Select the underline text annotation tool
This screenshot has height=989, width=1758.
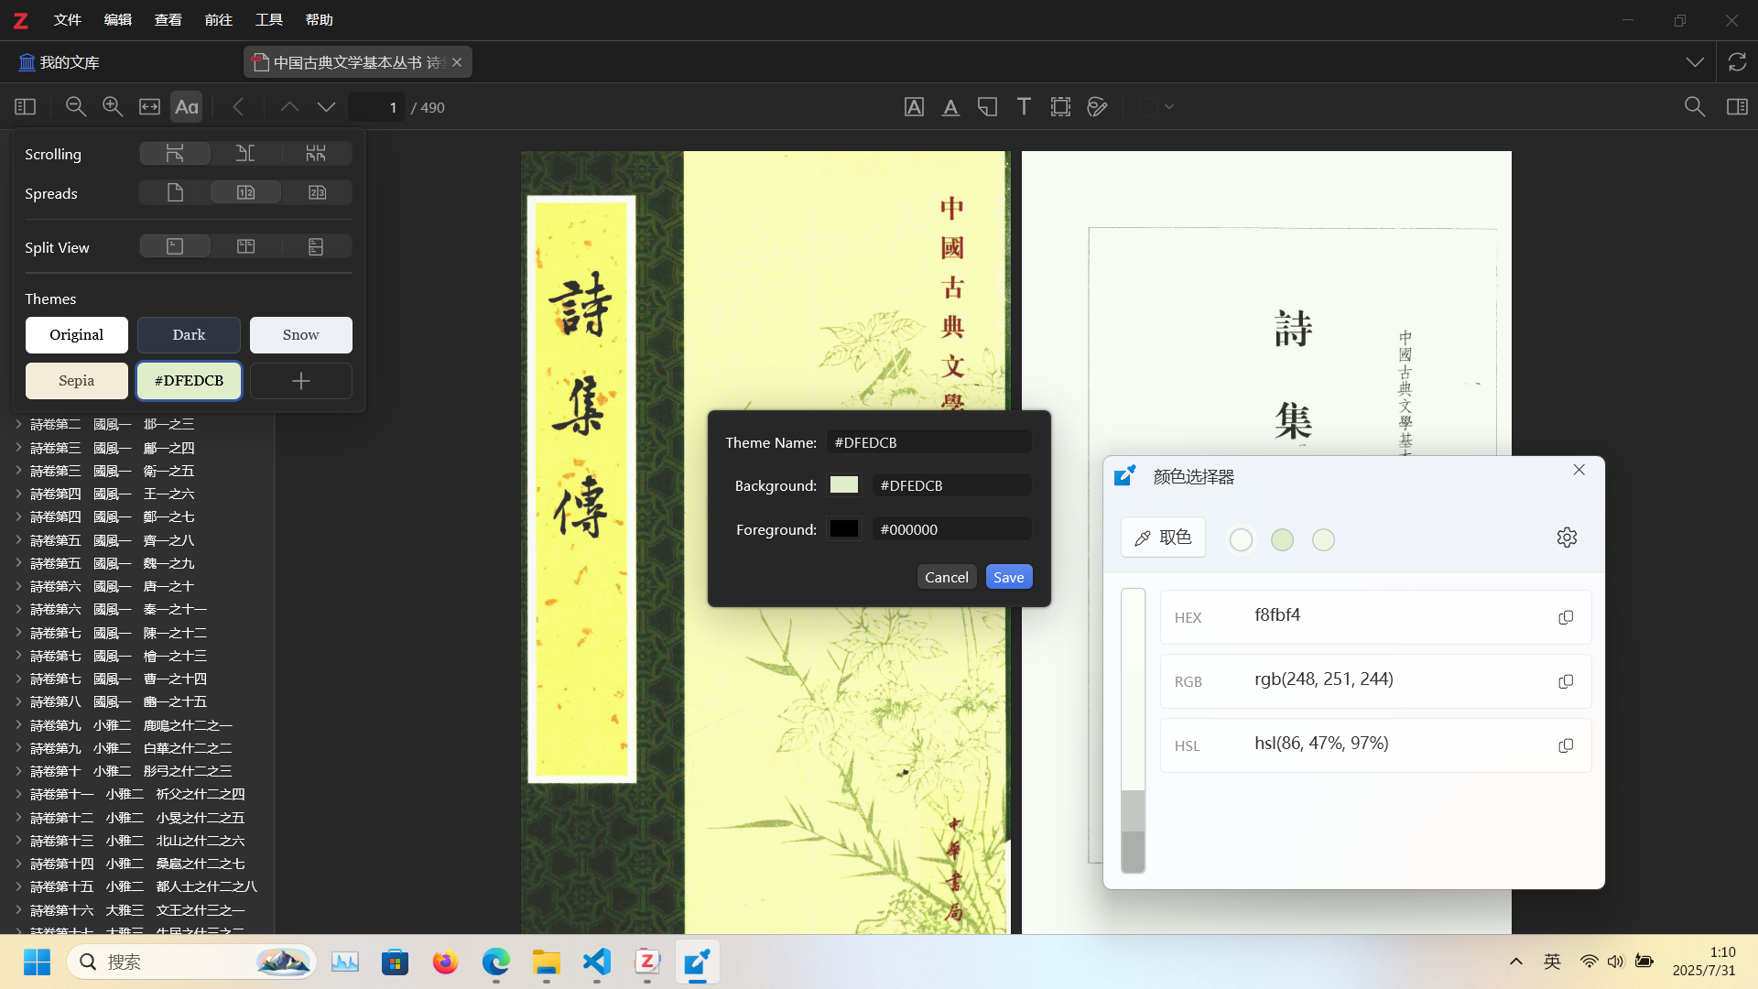tap(950, 107)
